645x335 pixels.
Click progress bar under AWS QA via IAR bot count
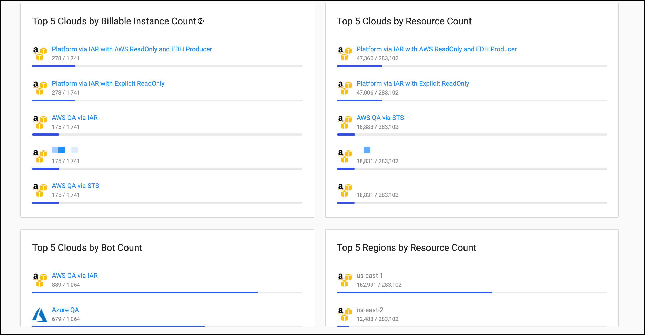[167, 293]
